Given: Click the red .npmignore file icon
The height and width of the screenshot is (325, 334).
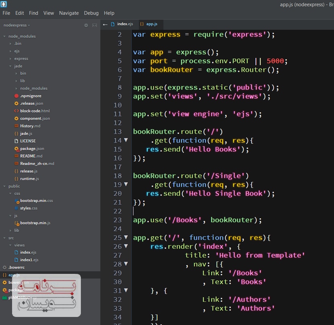Looking at the screenshot, I should (x=16, y=96).
